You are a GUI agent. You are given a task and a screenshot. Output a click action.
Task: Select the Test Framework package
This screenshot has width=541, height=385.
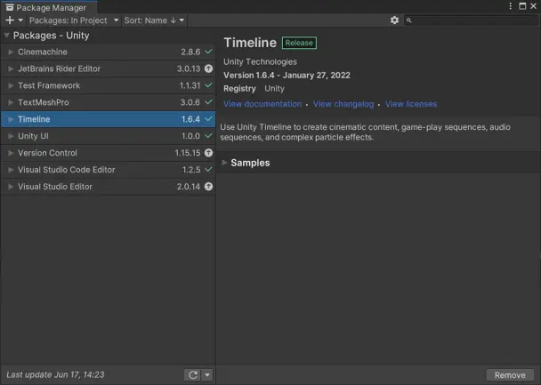coord(109,85)
